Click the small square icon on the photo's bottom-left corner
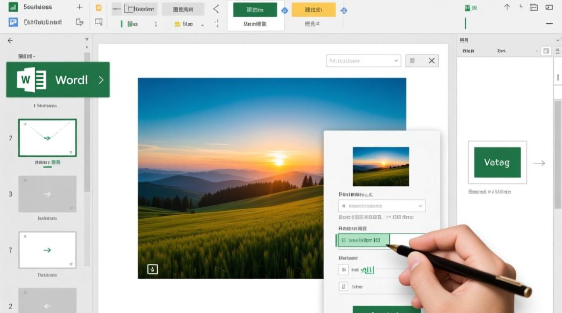562x313 pixels. pos(153,270)
